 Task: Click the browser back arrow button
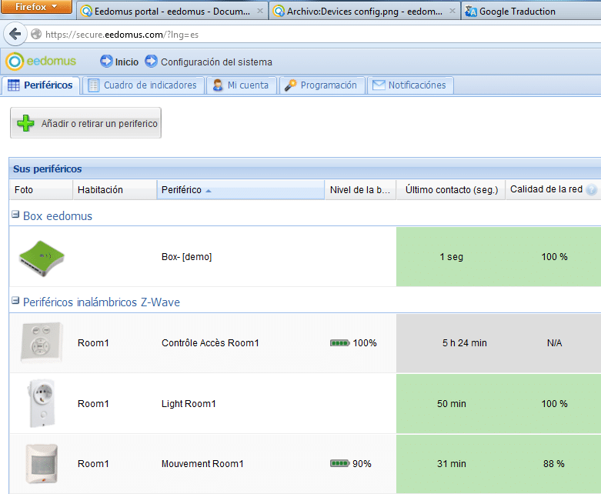tap(15, 34)
